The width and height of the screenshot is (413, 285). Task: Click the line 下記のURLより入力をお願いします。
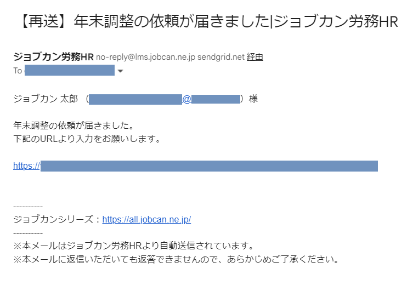pos(87,139)
